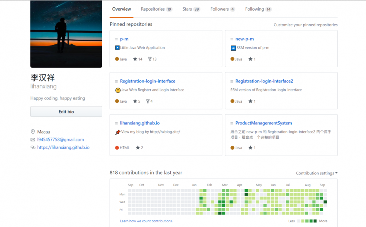366x227 pixels.
Task: Click Customize your pinned repositories link
Action: coord(306,25)
